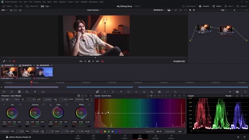Open the Magic Mask palette
249x140 pixels.
pos(144,92)
